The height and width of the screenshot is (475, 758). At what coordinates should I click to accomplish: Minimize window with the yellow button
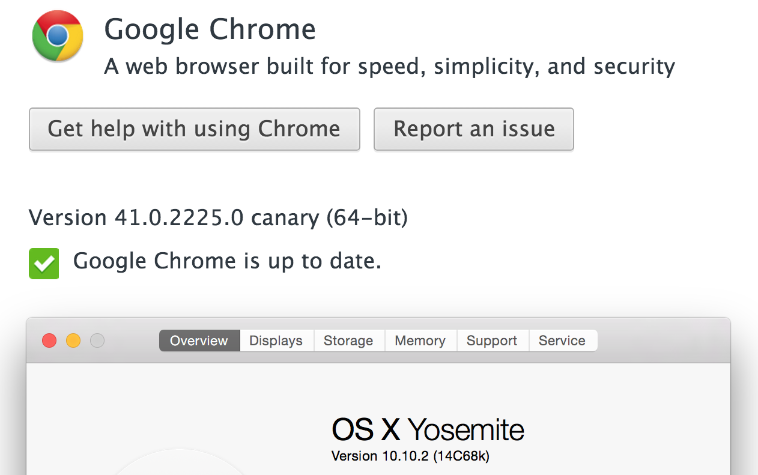pos(73,341)
